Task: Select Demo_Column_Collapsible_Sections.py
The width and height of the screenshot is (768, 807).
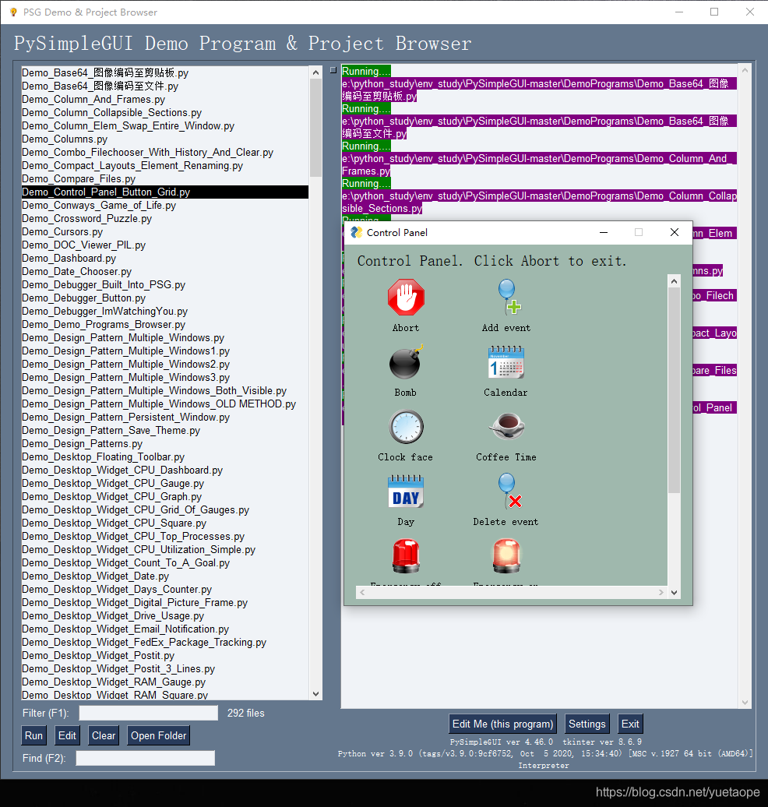Action: pyautogui.click(x=164, y=113)
